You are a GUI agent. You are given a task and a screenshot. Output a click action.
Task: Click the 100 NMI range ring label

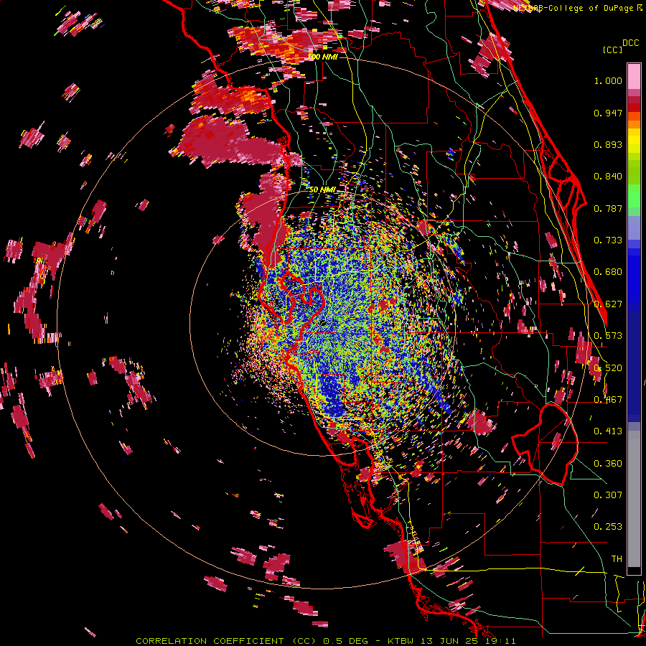tap(322, 57)
